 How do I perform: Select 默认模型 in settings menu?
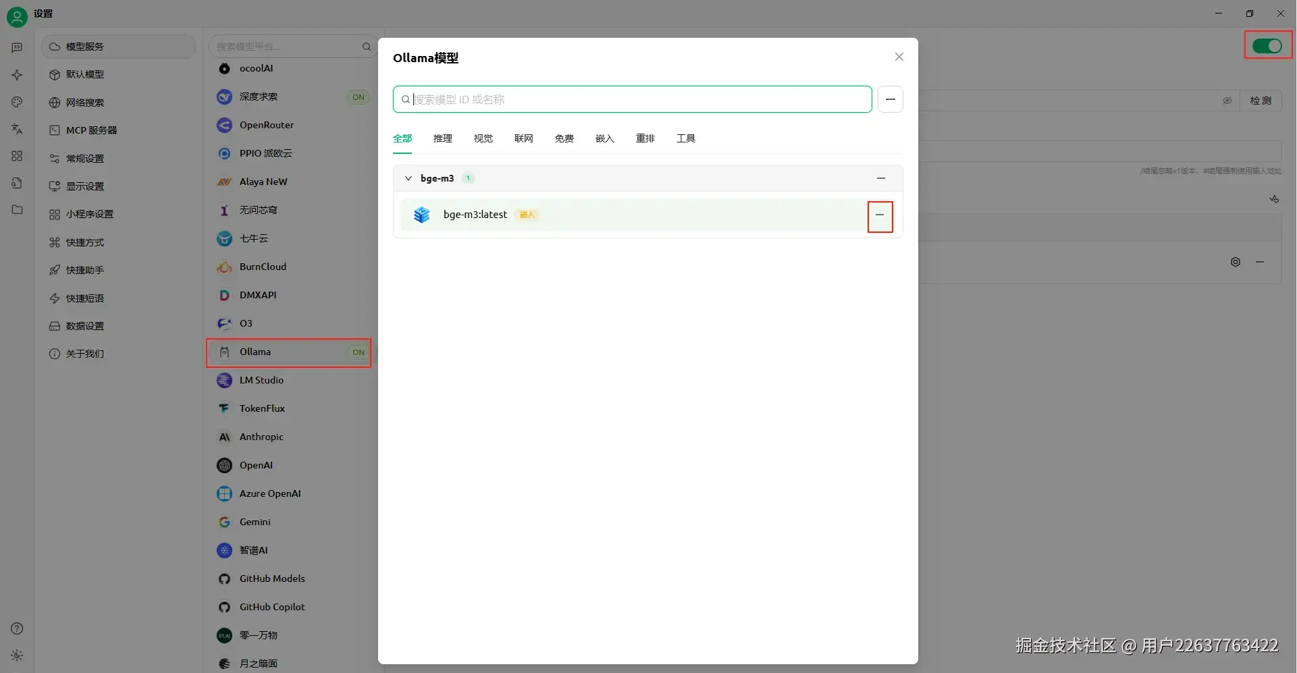pyautogui.click(x=118, y=74)
